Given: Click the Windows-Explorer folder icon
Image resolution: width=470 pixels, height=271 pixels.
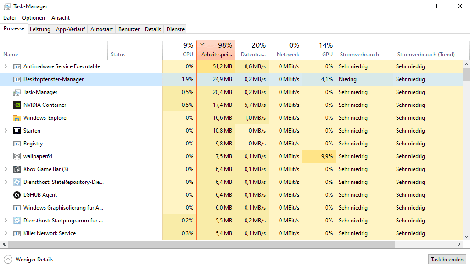Looking at the screenshot, I should (x=17, y=118).
